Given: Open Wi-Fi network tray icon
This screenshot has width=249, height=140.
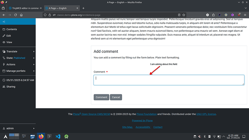Looking at the screenshot, I should coord(214,136).
